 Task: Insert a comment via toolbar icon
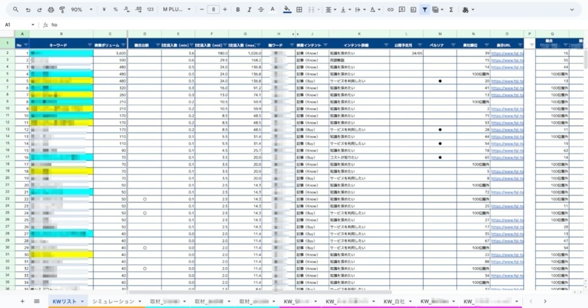[x=402, y=10]
